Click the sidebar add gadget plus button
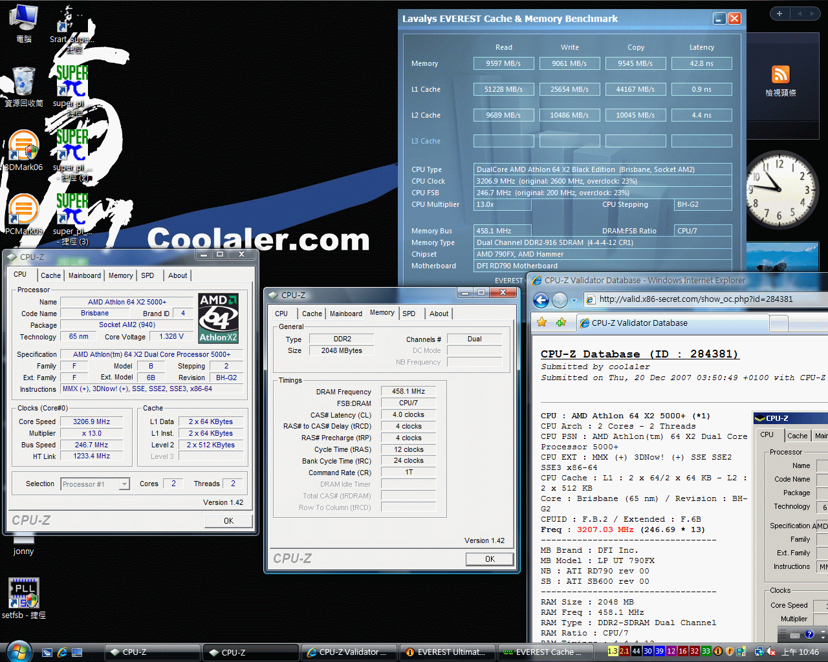Viewport: 828px width, 662px height. pos(779,14)
